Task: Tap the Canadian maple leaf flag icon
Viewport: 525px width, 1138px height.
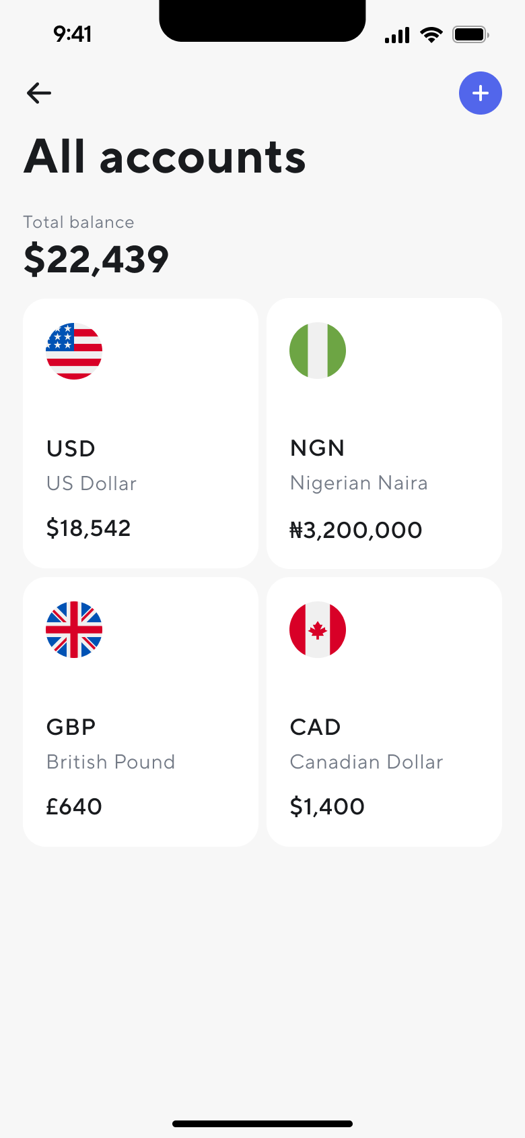Action: (x=318, y=630)
